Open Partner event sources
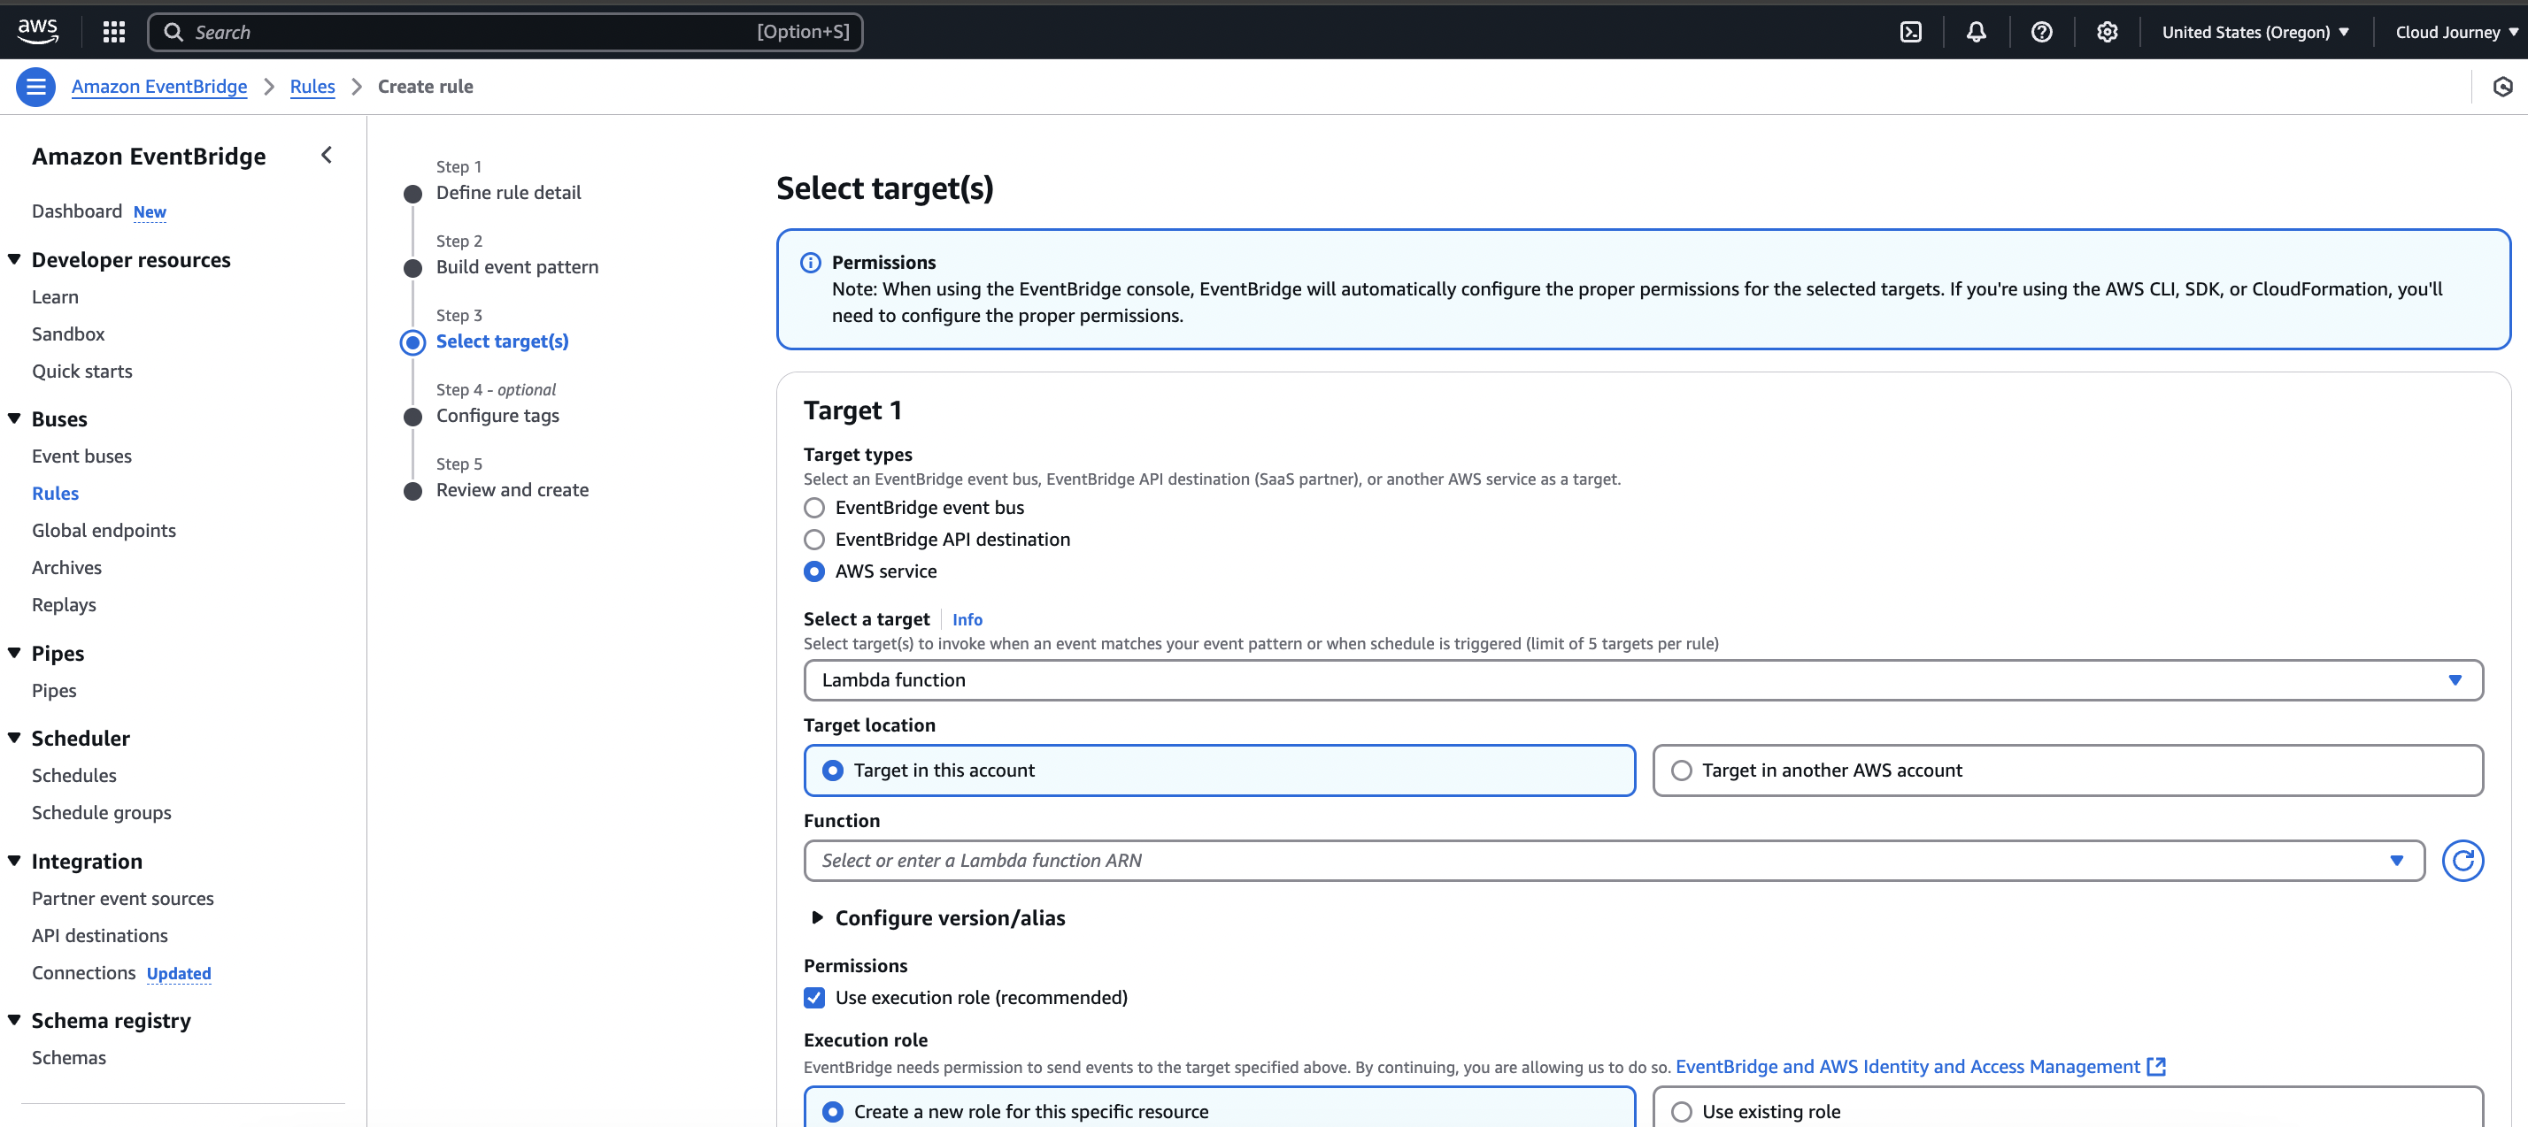Image resolution: width=2528 pixels, height=1127 pixels. [x=123, y=899]
